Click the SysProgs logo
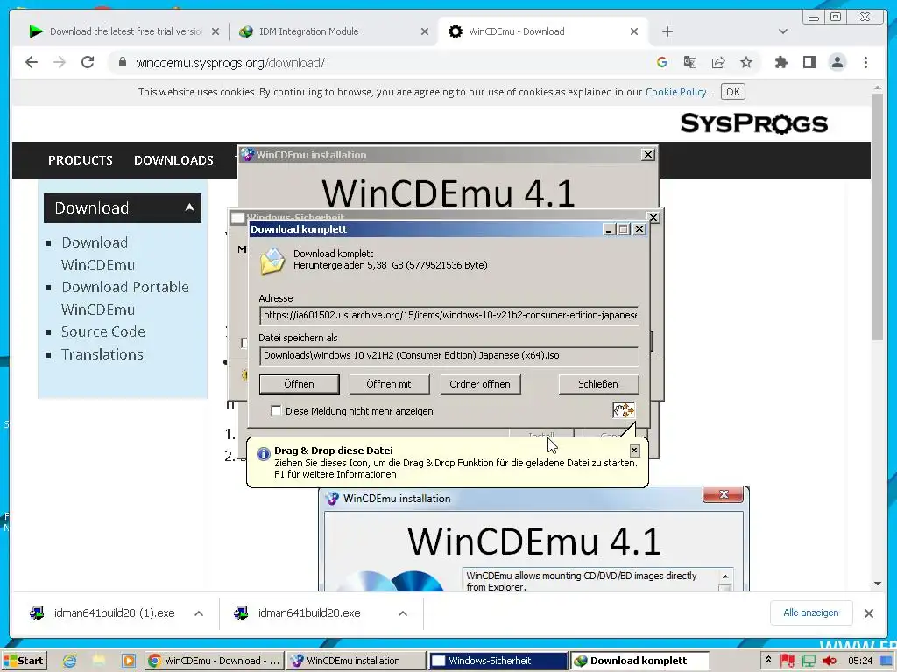The width and height of the screenshot is (897, 672). coord(753,123)
